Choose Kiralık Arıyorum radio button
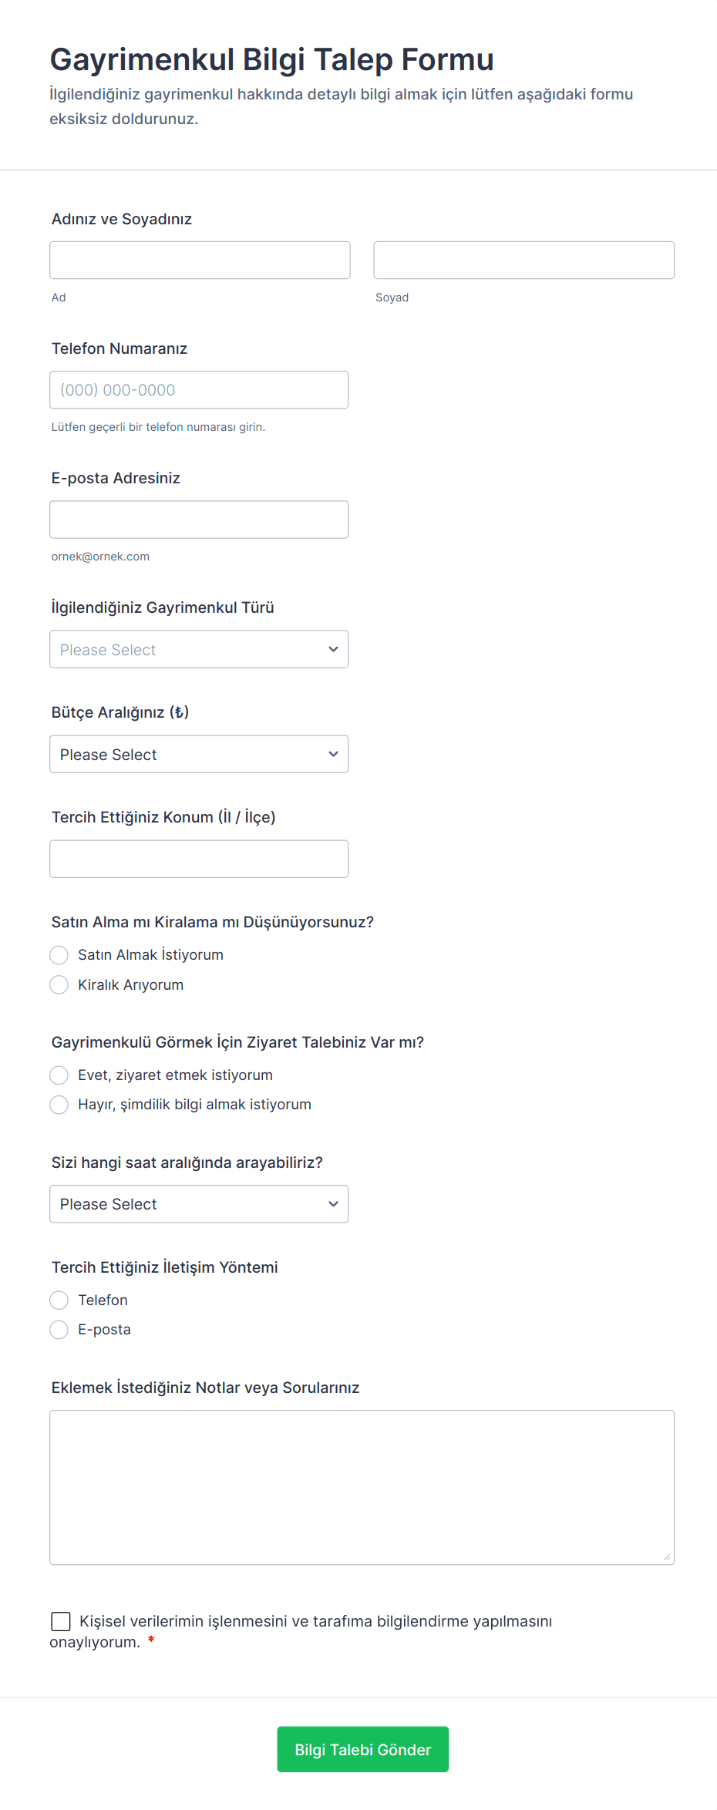 click(x=59, y=985)
